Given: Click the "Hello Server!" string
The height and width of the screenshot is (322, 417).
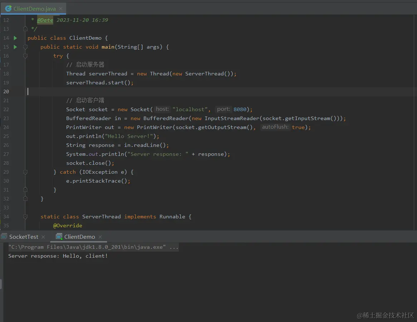Looking at the screenshot, I should pos(129,136).
